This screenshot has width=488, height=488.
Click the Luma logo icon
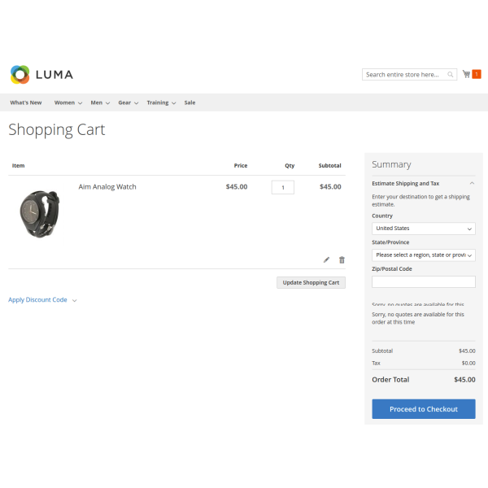(x=20, y=75)
